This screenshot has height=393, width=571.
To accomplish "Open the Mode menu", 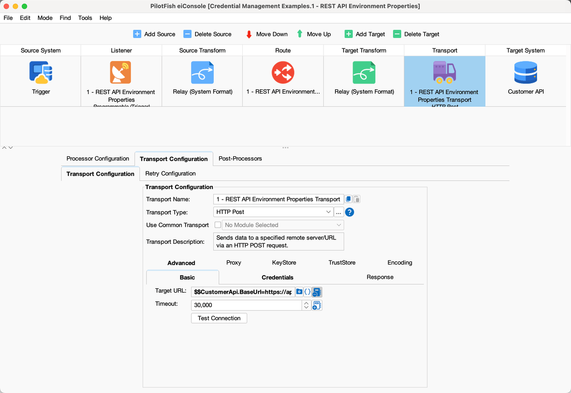I will pos(45,18).
